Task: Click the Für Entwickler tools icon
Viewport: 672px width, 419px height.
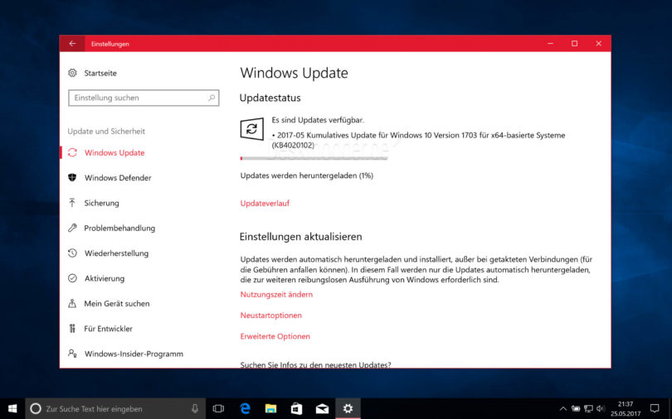Action: [x=72, y=329]
